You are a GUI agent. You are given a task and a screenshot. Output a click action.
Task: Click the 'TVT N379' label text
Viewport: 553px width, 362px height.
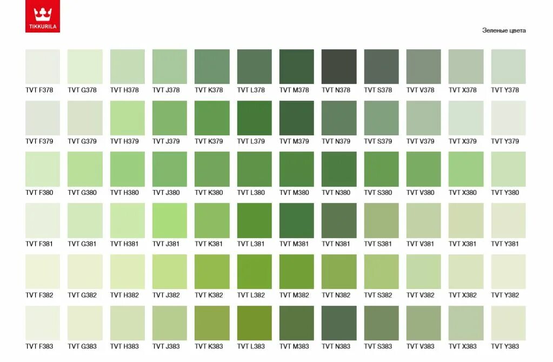click(336, 141)
